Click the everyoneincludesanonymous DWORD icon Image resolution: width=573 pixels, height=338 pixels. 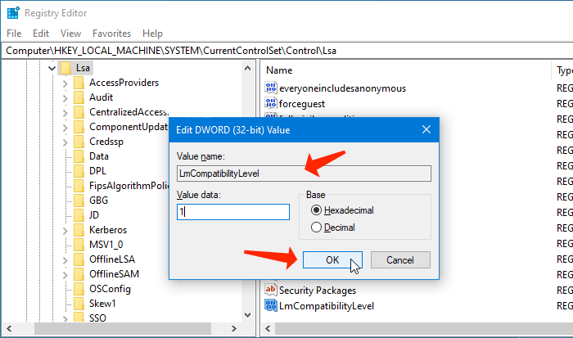tap(271, 88)
